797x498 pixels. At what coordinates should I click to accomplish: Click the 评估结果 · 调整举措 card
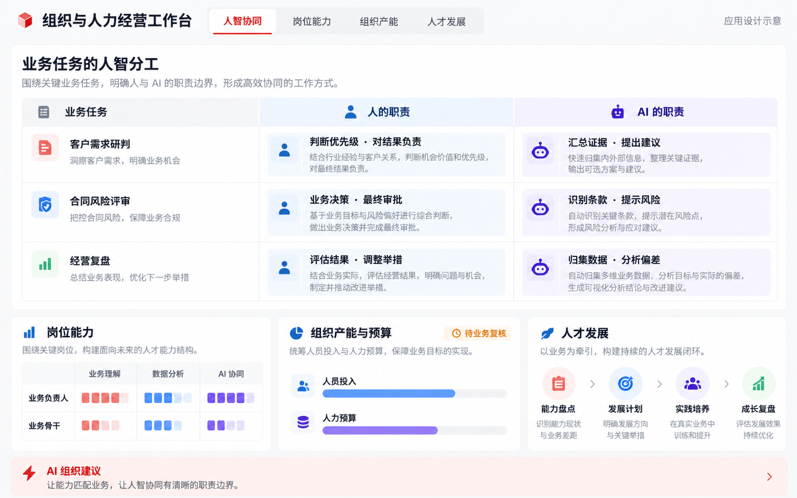tap(386, 272)
